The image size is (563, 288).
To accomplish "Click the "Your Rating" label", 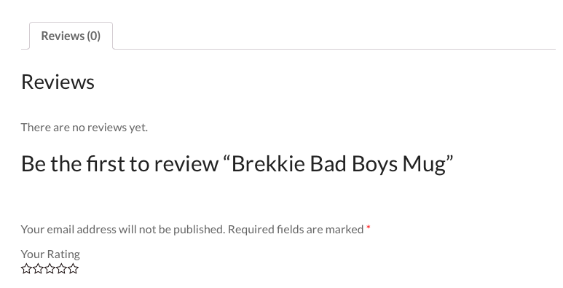I will coord(50,254).
